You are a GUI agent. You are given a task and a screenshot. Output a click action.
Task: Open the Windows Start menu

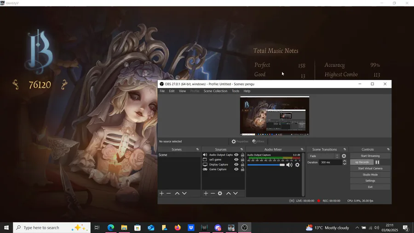[6, 227]
